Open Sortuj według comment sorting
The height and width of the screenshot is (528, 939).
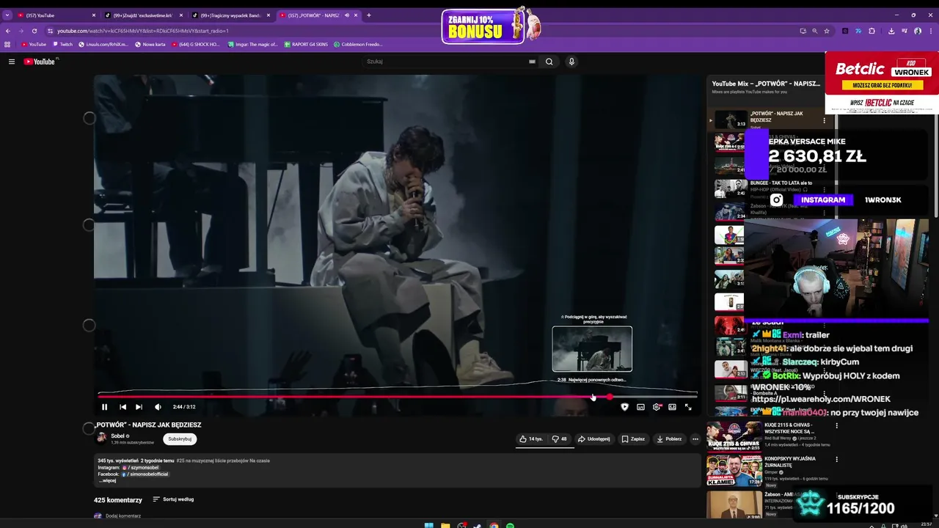173,499
